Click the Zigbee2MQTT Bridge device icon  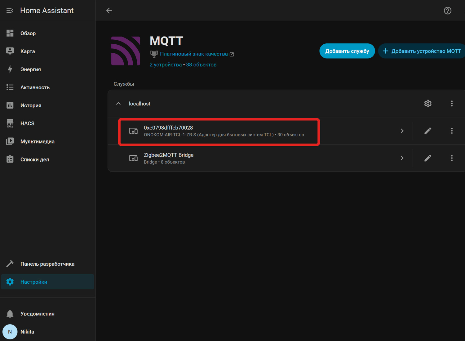[133, 158]
